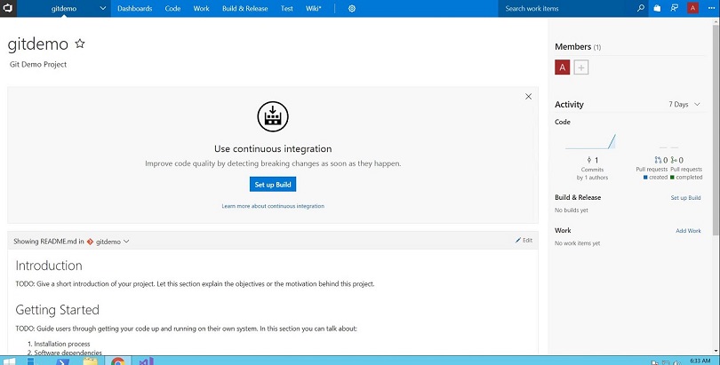This screenshot has height=365, width=720.
Task: Click the Visual Studio Team Services logo
Action: pyautogui.click(x=8, y=8)
